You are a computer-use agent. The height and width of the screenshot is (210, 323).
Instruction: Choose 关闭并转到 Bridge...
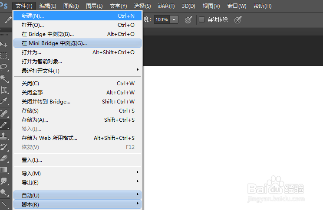pos(77,101)
